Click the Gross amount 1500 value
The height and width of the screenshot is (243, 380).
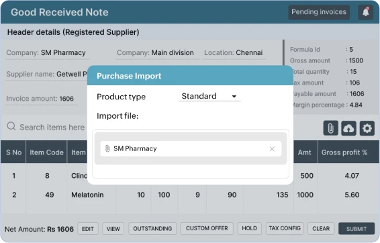[x=356, y=60]
